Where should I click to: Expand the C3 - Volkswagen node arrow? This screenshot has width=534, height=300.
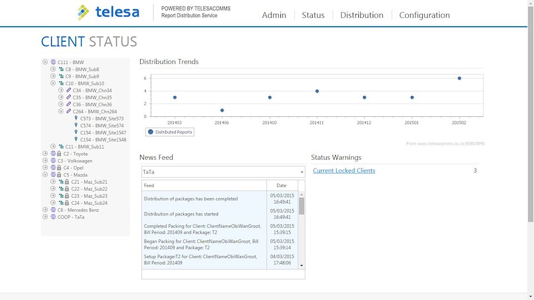(45, 160)
